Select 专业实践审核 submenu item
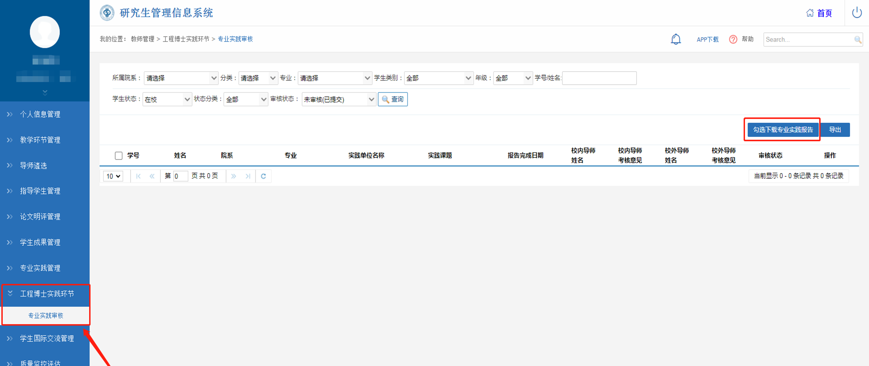 pos(46,315)
